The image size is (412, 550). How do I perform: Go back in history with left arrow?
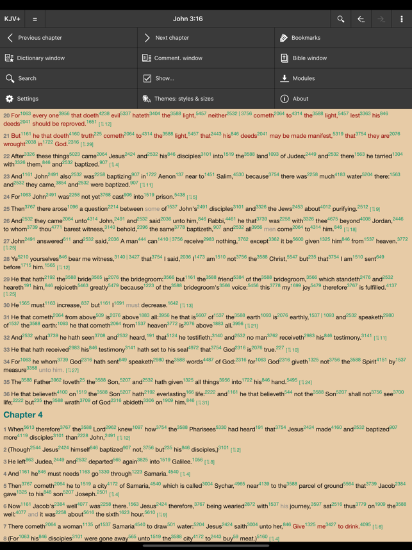point(361,19)
